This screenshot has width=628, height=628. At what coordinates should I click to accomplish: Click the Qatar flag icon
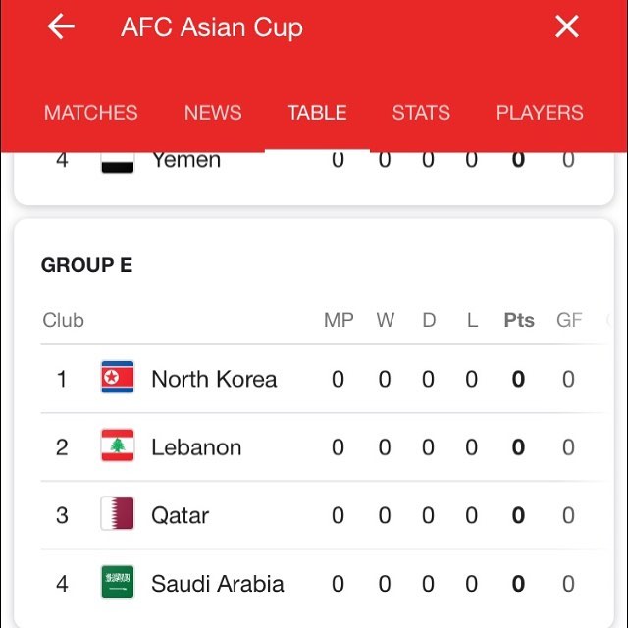click(118, 515)
